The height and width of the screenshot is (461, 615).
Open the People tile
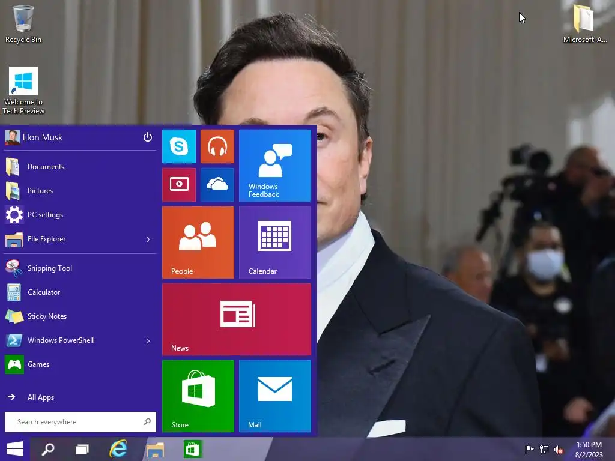point(198,243)
